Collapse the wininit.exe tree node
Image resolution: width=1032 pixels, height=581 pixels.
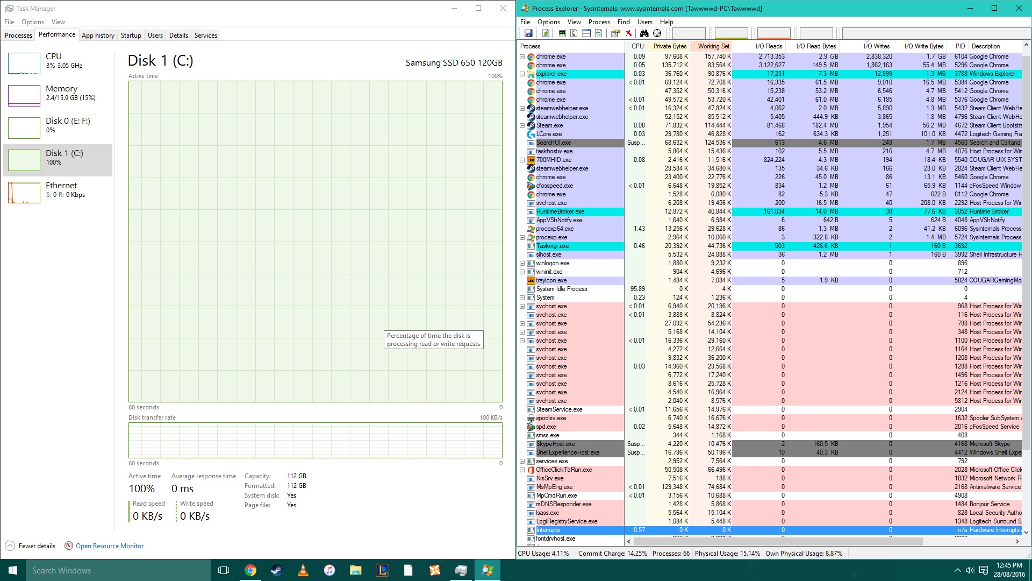pos(522,272)
